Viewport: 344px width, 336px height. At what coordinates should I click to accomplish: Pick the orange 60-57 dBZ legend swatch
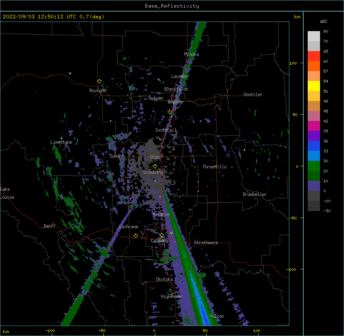[x=314, y=66]
